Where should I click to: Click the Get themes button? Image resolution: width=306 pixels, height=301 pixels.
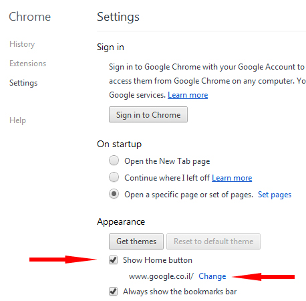pos(136,241)
